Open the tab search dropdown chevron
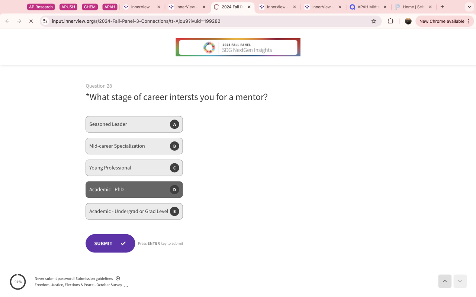 (469, 7)
